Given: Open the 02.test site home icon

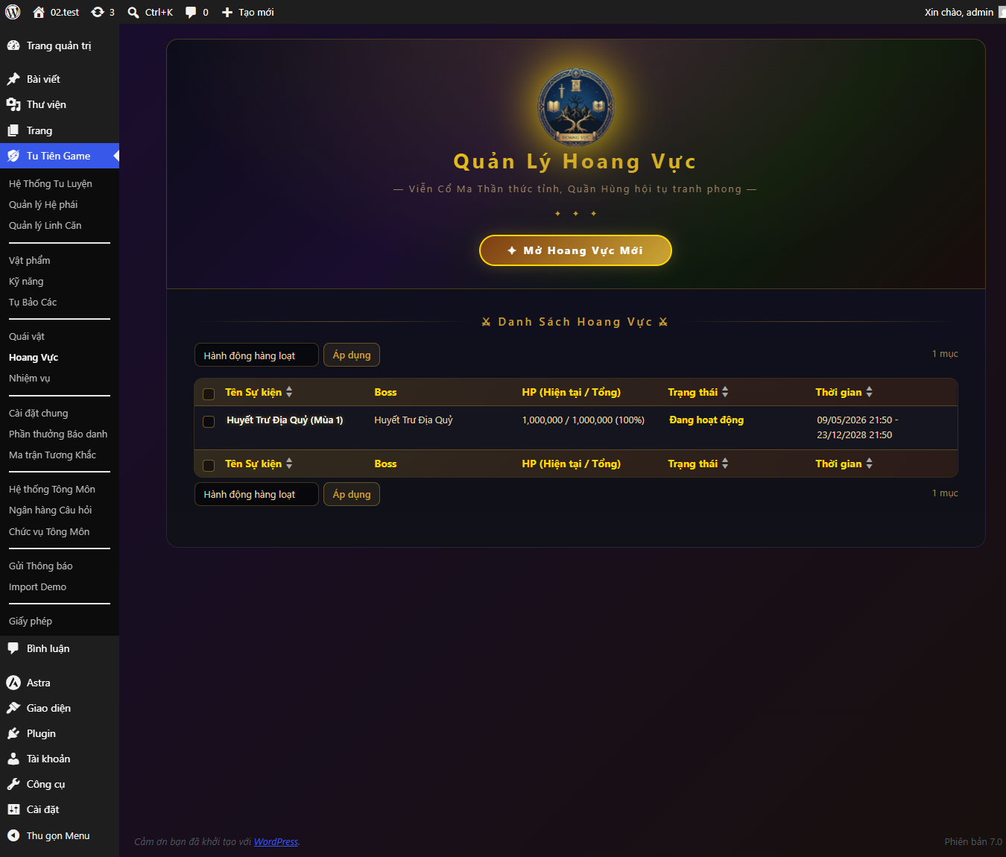Looking at the screenshot, I should pos(39,12).
